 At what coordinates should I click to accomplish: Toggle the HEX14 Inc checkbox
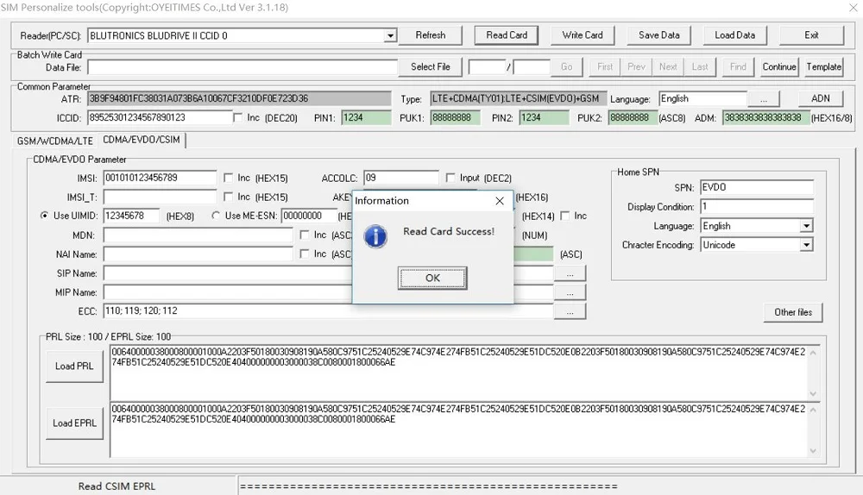coord(564,216)
